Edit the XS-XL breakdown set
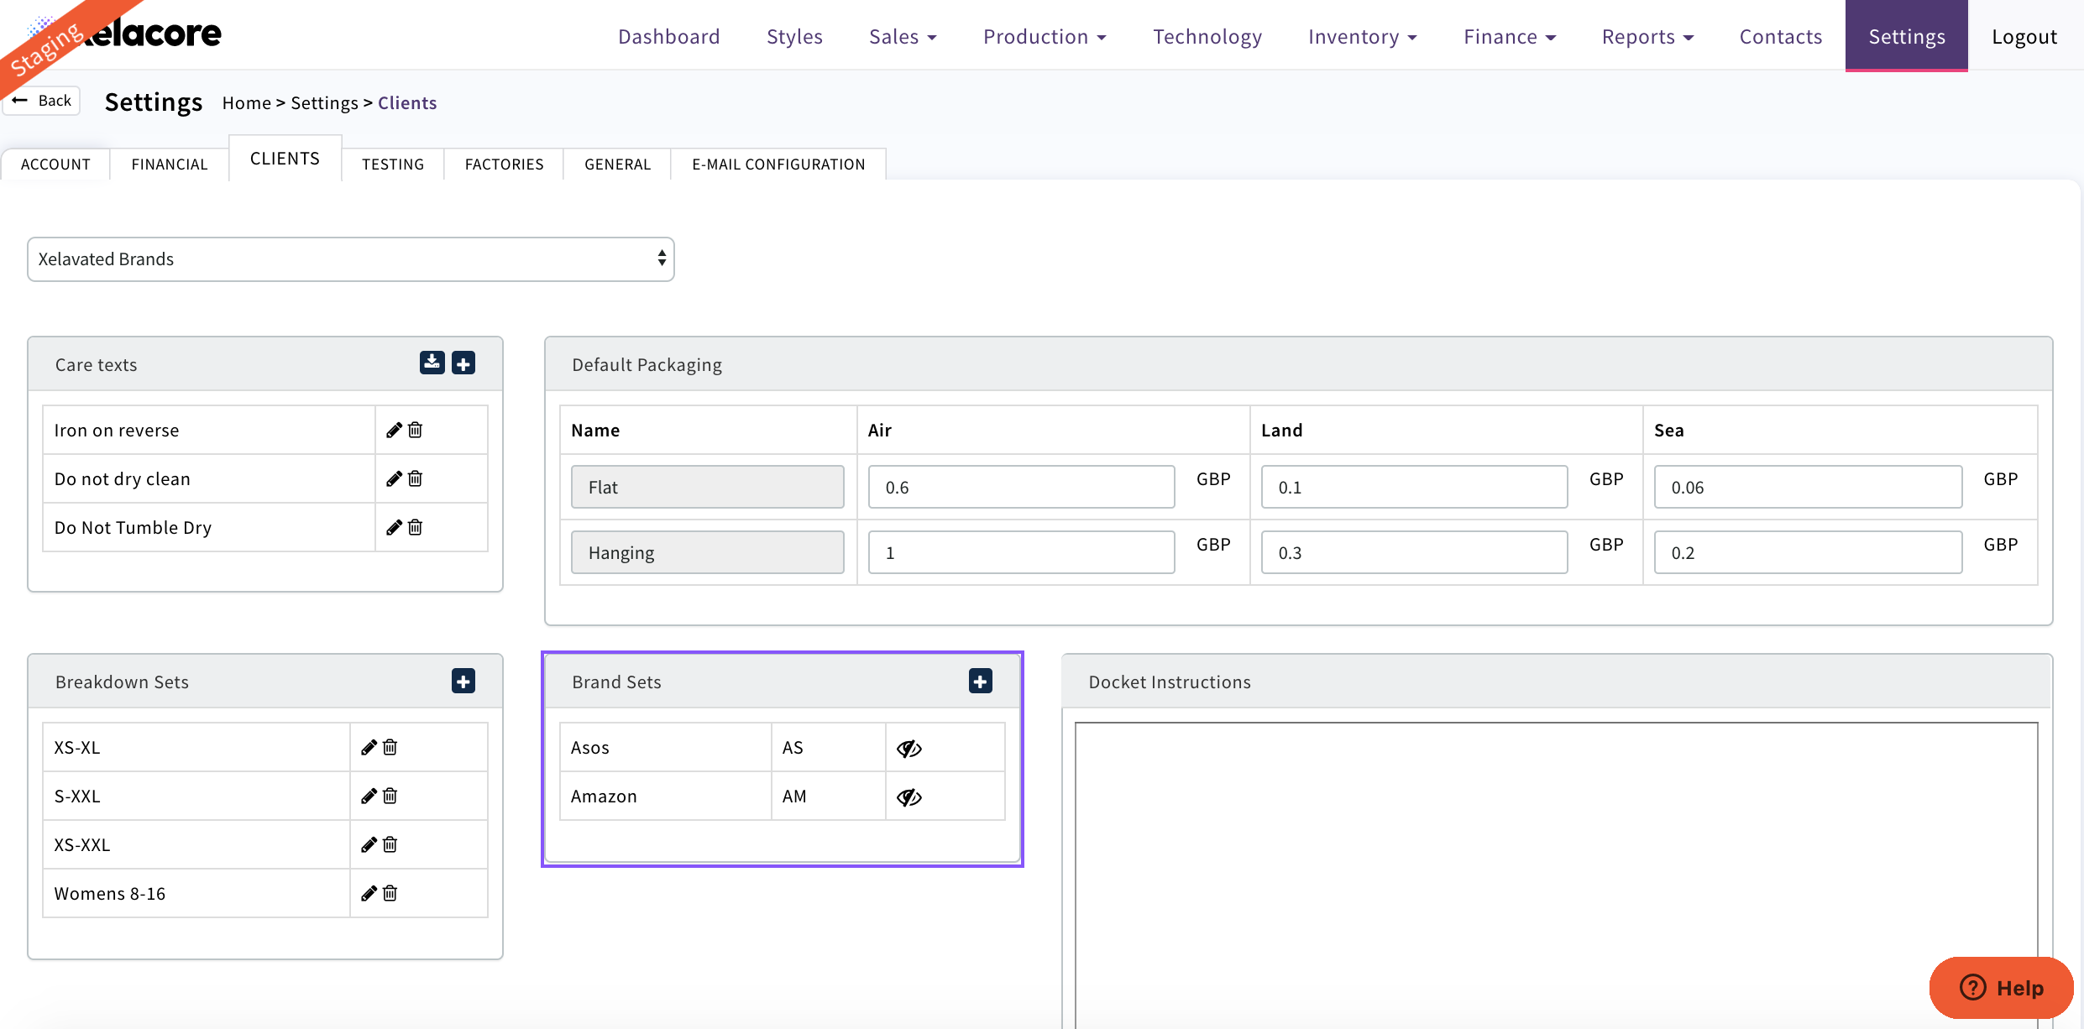 [369, 747]
